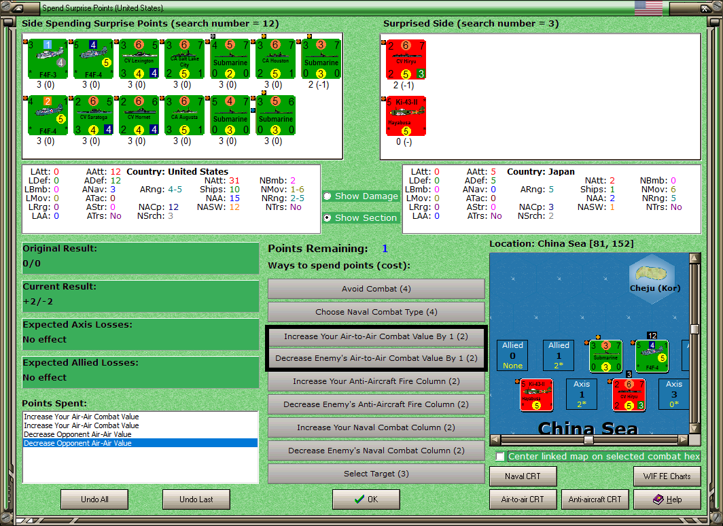Click the Submarine counter with yellow 2 value
The height and width of the screenshot is (526, 723).
230,59
